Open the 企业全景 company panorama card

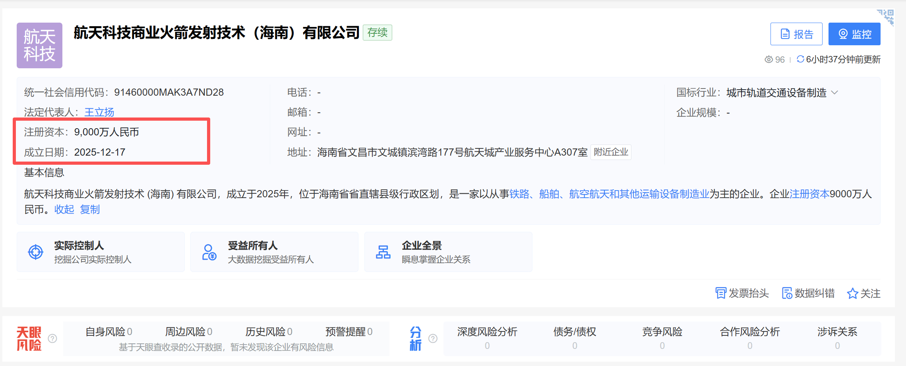[x=448, y=252]
